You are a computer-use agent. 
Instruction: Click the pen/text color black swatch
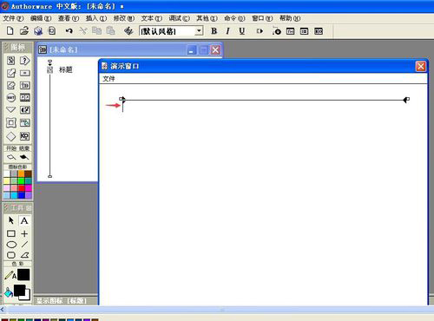click(x=23, y=275)
